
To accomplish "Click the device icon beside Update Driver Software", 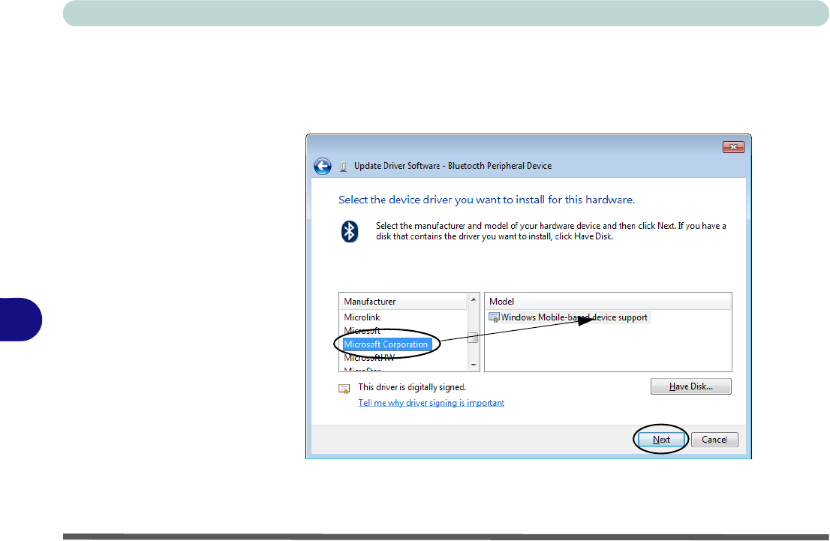I will pos(343,167).
